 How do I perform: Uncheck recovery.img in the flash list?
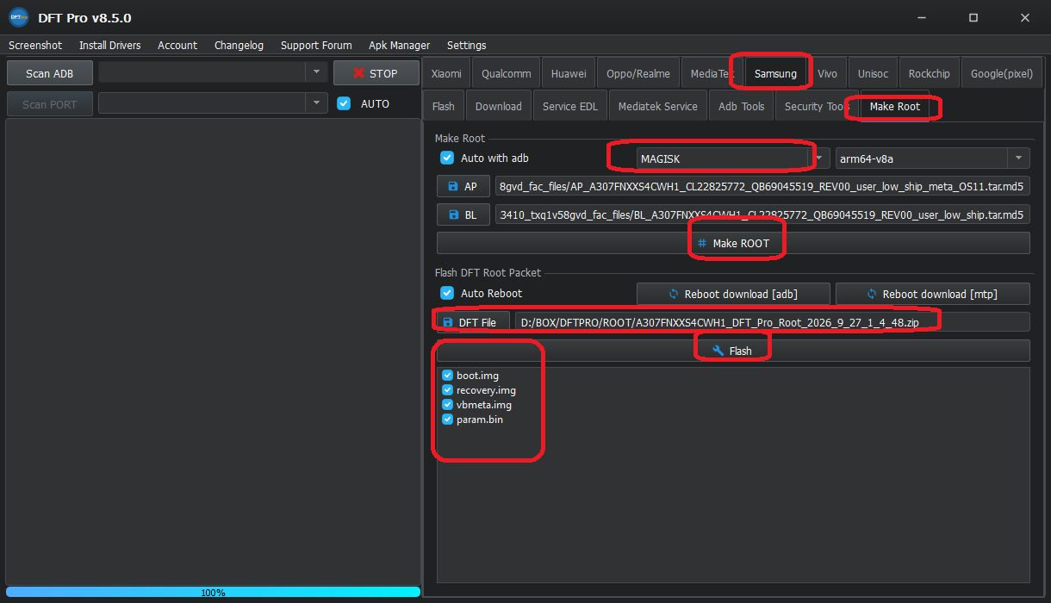[448, 390]
